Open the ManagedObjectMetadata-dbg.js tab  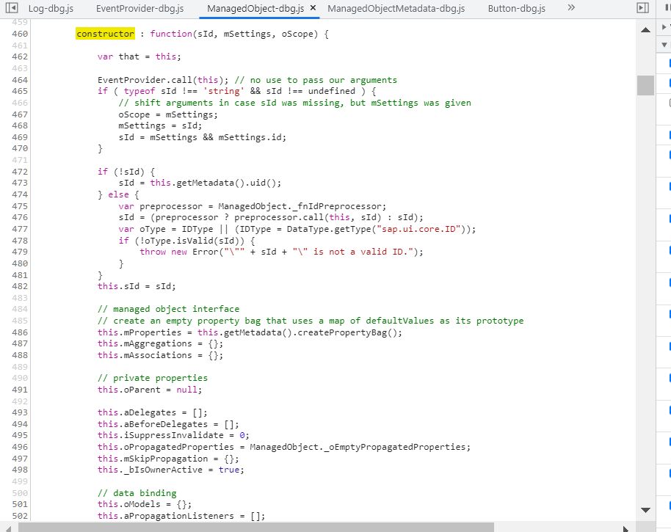click(396, 9)
